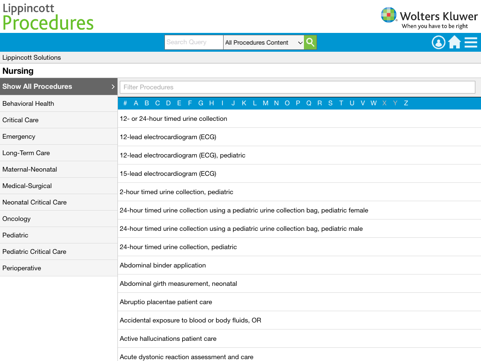Jump to letter N in index
The height and width of the screenshot is (361, 481).
[276, 103]
